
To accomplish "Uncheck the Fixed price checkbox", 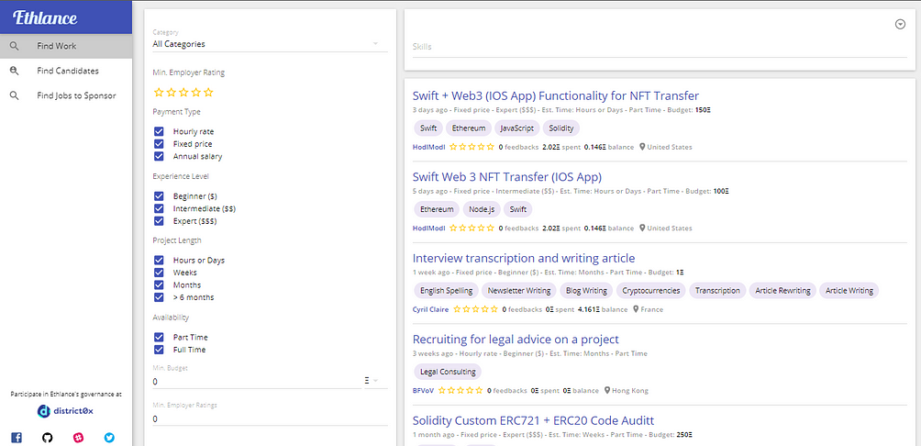I will coord(159,144).
